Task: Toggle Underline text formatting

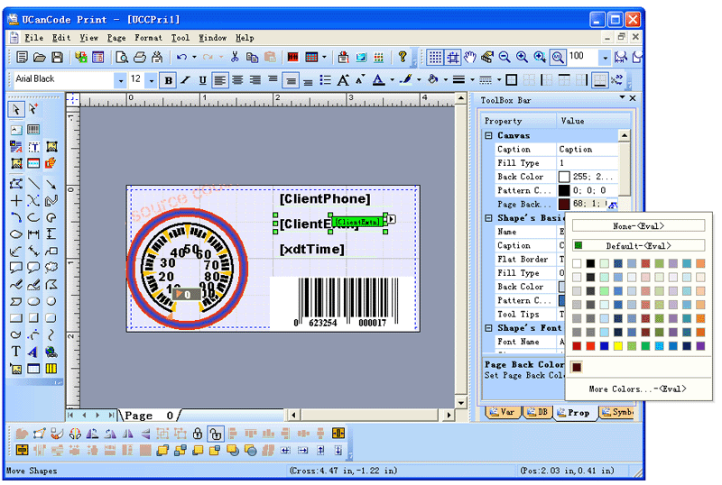Action: point(202,80)
